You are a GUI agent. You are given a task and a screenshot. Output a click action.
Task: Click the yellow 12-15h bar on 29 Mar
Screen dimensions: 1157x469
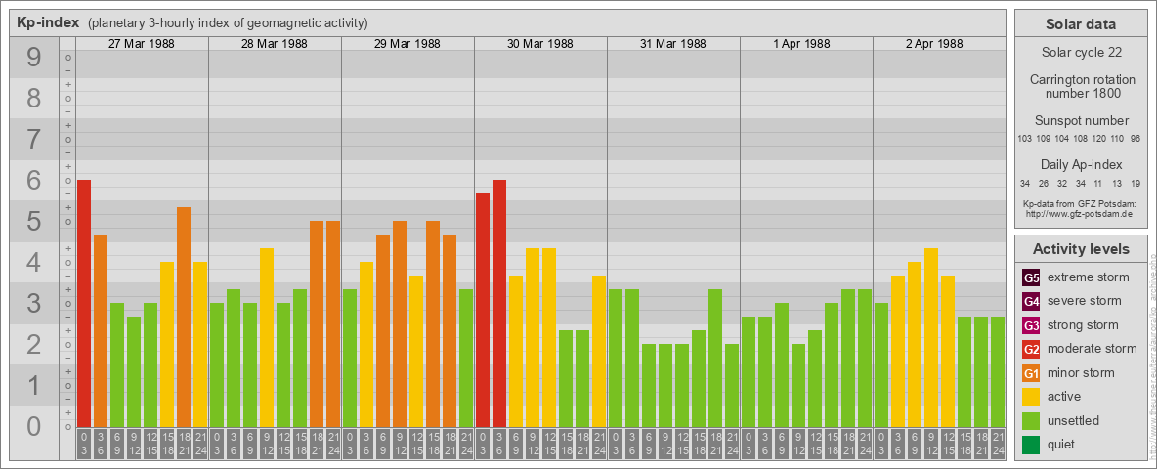click(416, 351)
